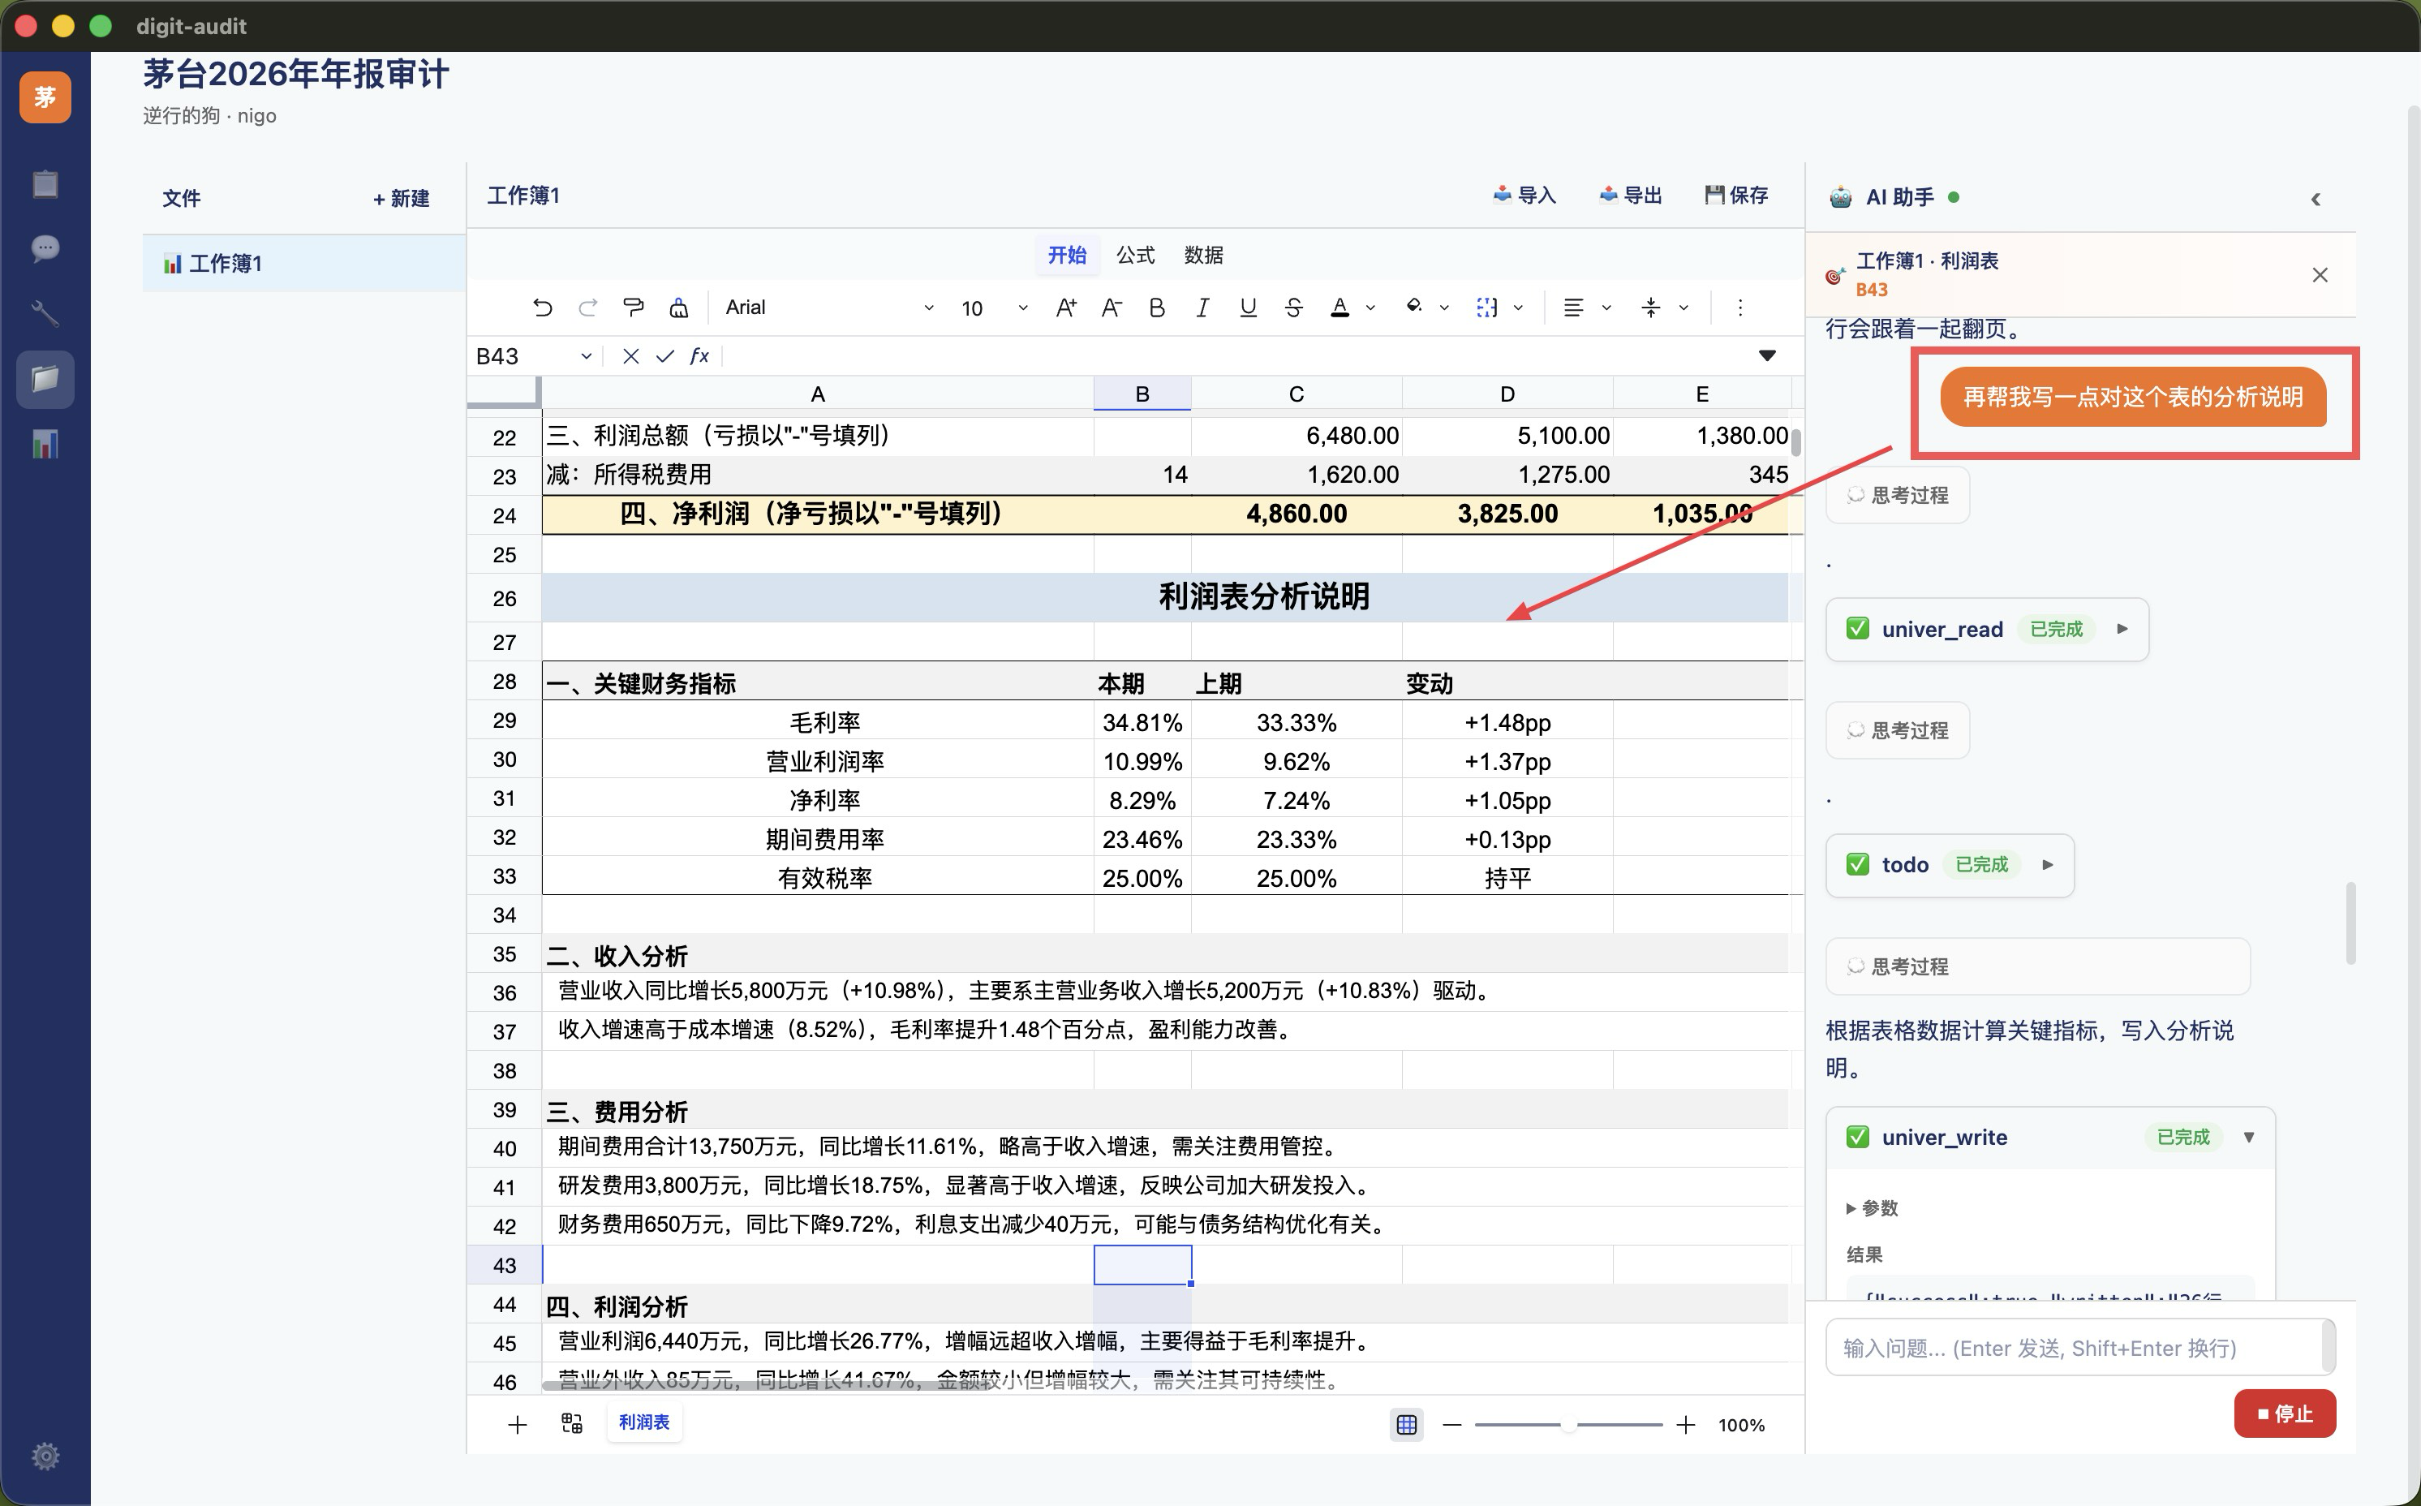Add a new sheet with plus icon

tap(517, 1424)
